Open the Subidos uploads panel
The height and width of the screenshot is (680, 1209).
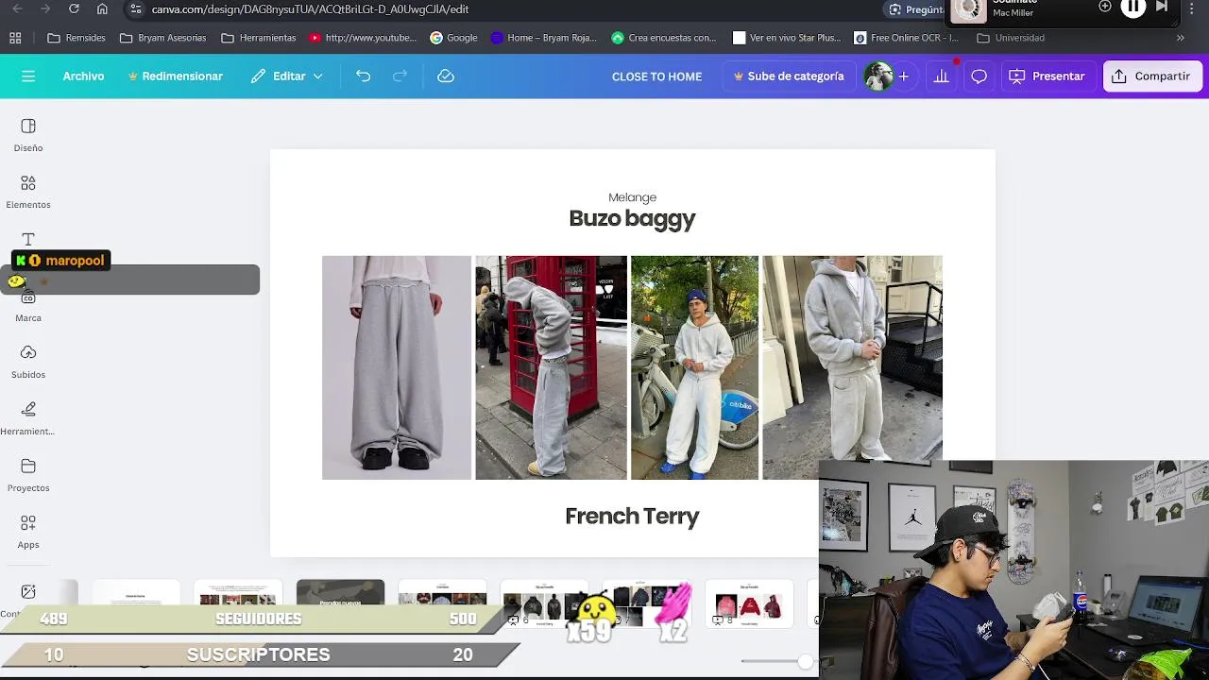click(x=28, y=362)
